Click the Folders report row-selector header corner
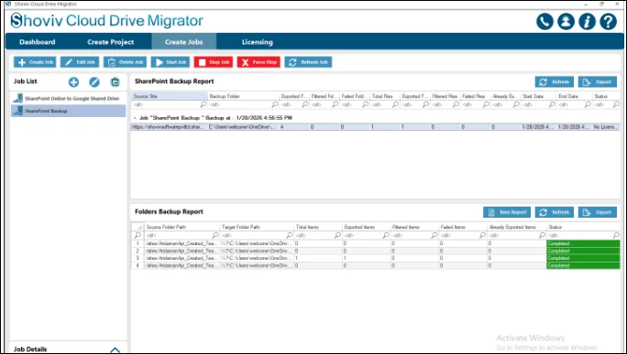627x354 pixels. (x=137, y=227)
